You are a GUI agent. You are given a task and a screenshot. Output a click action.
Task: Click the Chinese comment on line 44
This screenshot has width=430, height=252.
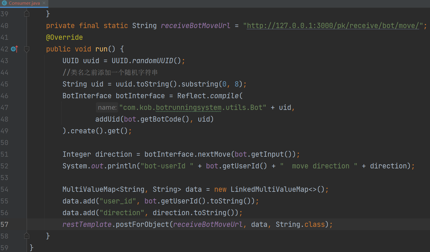click(x=110, y=73)
